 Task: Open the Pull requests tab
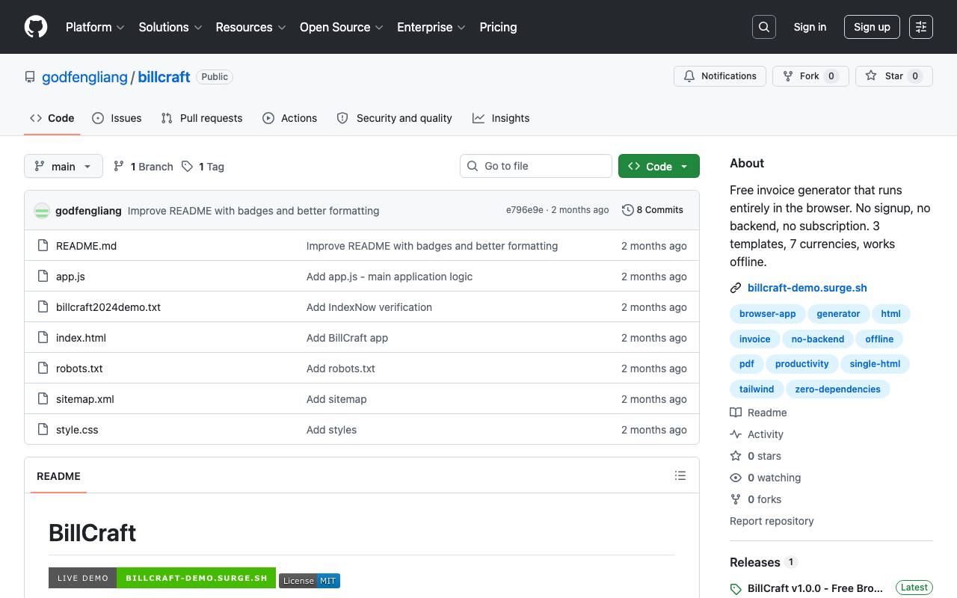[202, 118]
